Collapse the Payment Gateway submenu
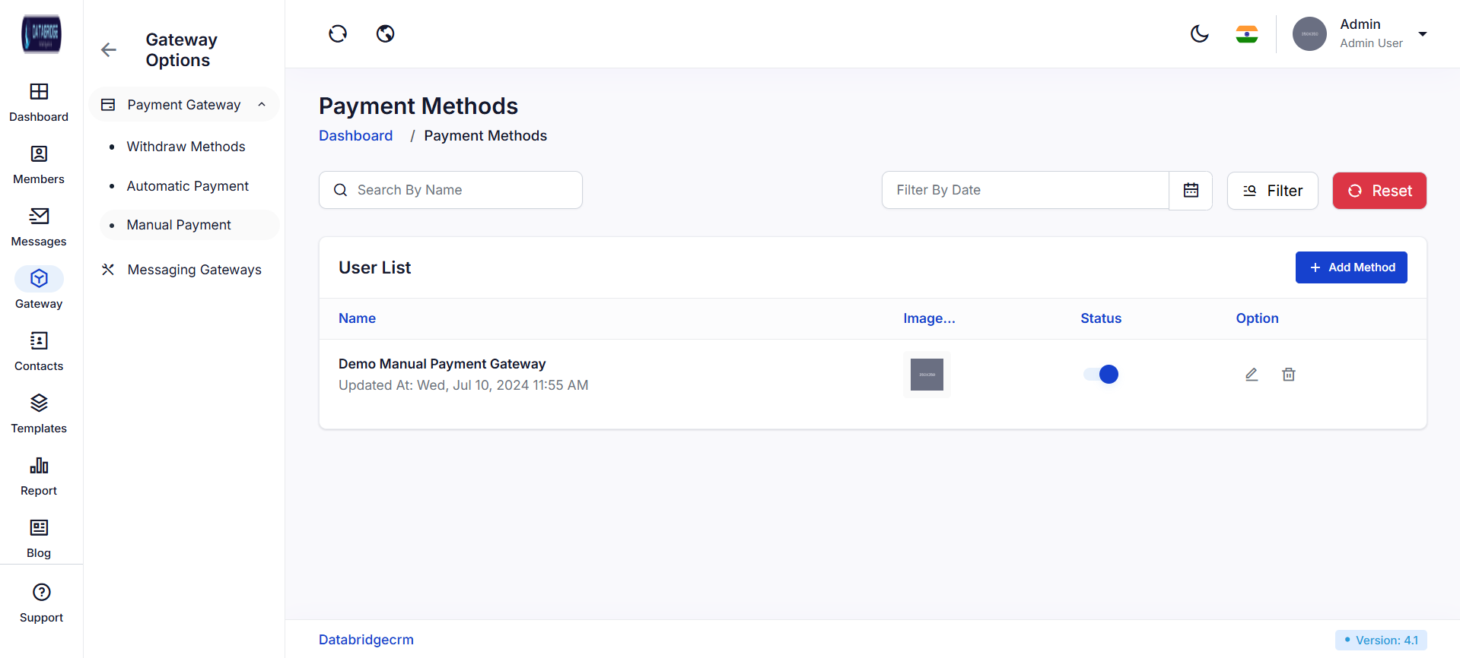1460x658 pixels. point(262,105)
